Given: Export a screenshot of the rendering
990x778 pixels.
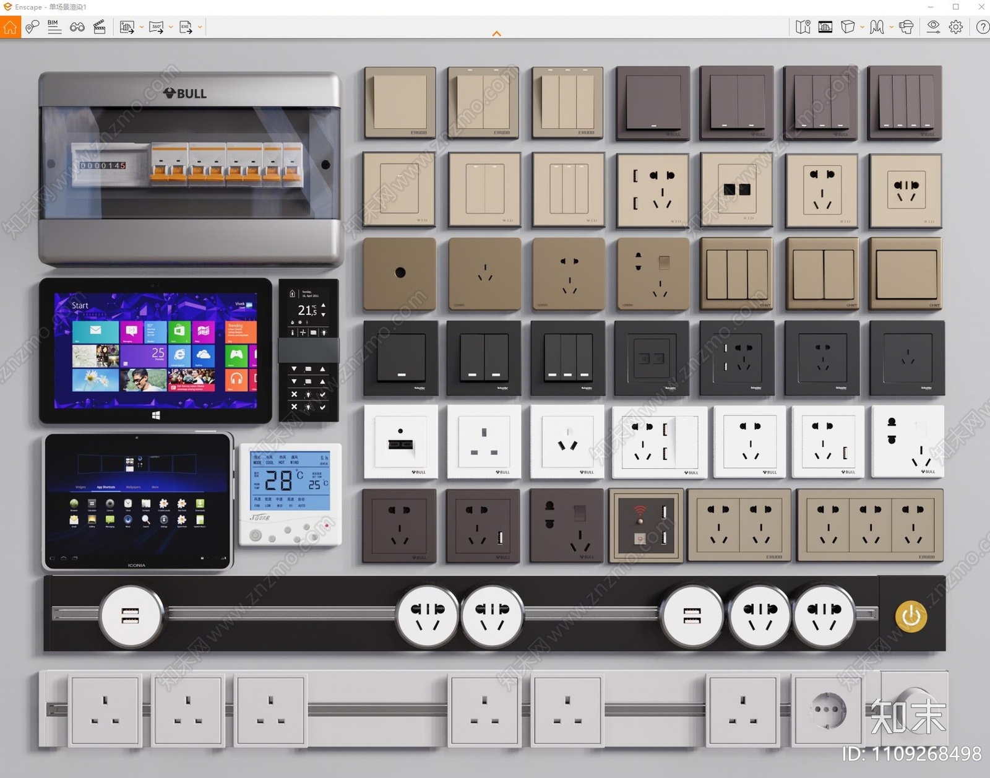Looking at the screenshot, I should click(x=127, y=27).
